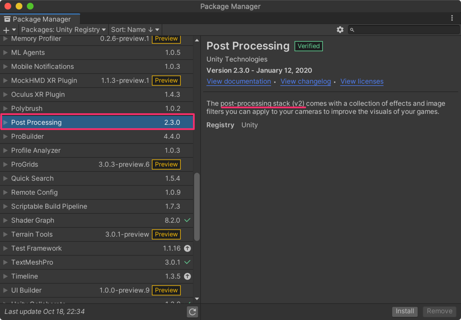Click the View documentation link
The height and width of the screenshot is (320, 461).
tap(239, 81)
